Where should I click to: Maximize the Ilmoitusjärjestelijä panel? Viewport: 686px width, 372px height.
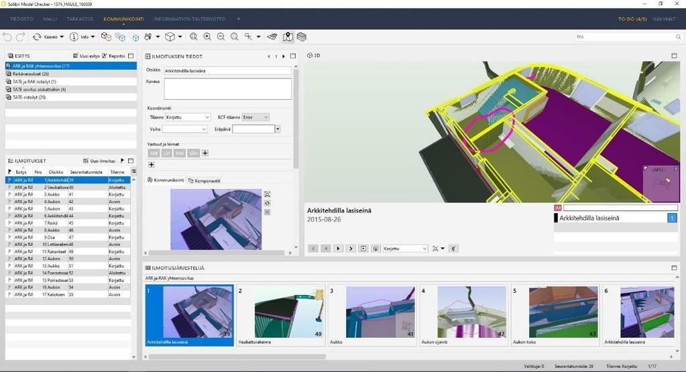point(674,267)
